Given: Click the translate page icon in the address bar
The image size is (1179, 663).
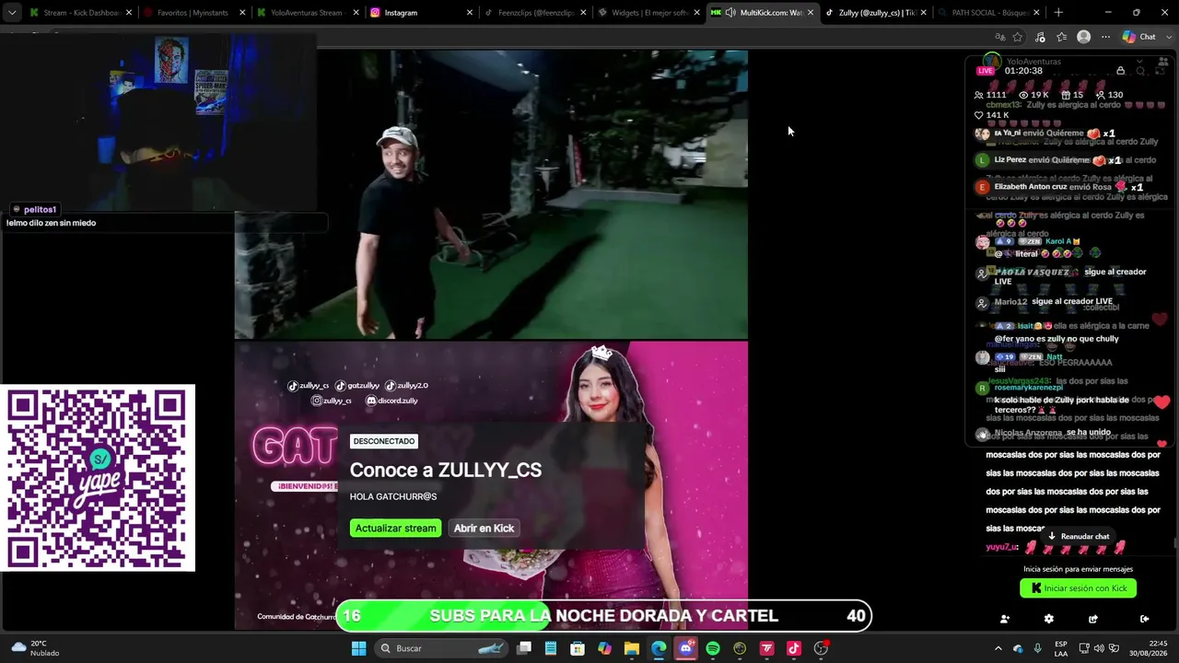Looking at the screenshot, I should pyautogui.click(x=1000, y=37).
